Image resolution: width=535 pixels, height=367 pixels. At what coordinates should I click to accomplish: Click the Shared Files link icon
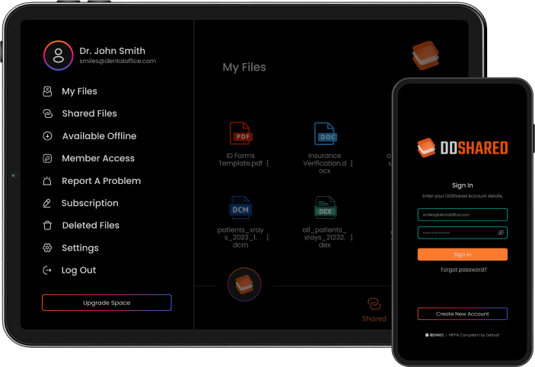[x=47, y=113]
